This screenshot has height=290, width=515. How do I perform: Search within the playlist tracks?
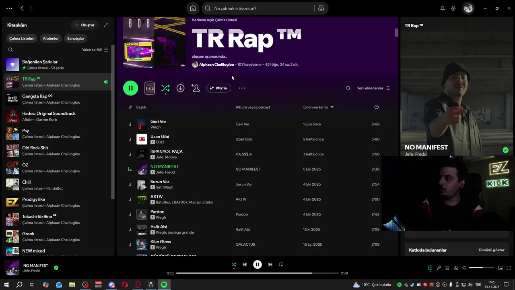[348, 88]
